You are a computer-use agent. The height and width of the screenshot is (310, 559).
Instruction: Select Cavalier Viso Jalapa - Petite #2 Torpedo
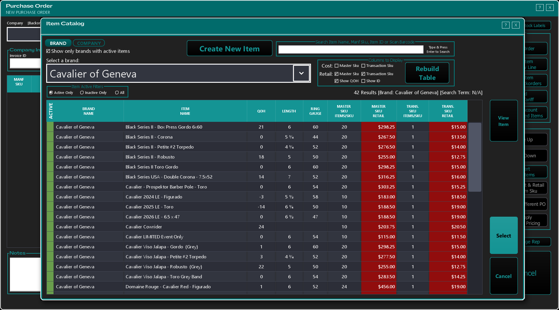[257, 257]
